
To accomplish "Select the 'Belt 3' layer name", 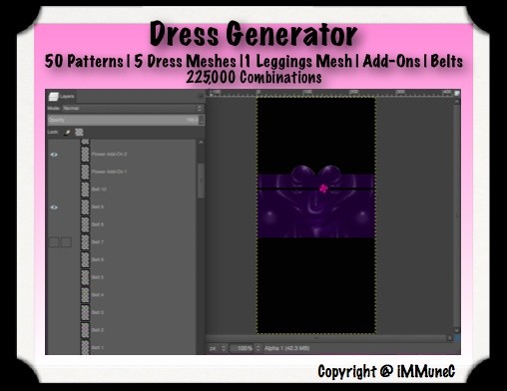I will (x=98, y=312).
